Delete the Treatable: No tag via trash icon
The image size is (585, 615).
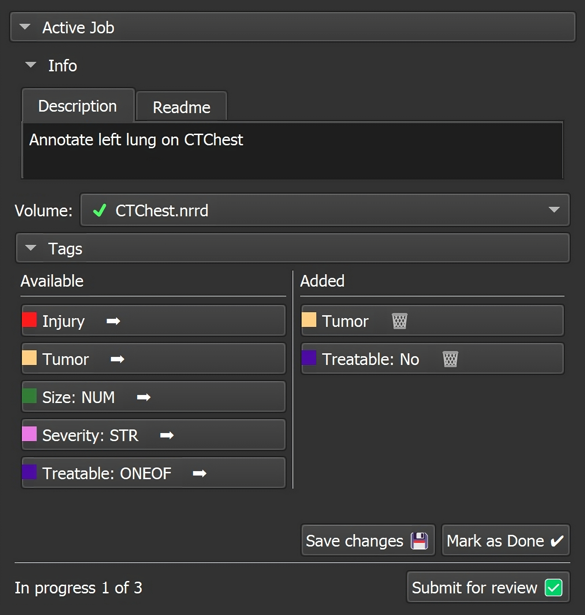[450, 359]
